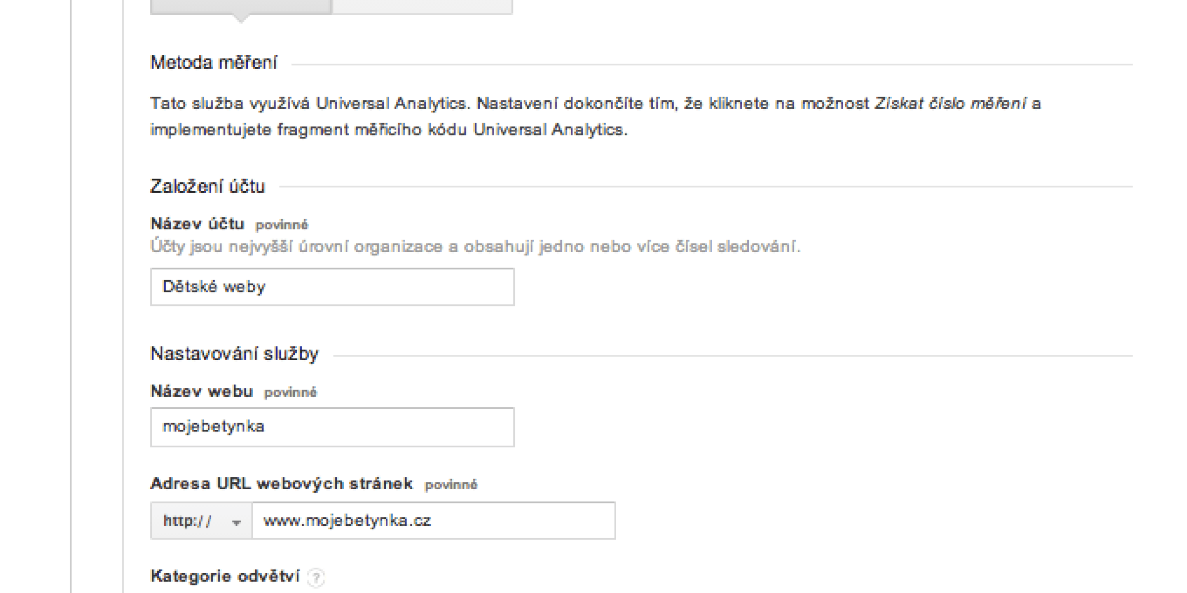1187x593 pixels.
Task: Click the Metoda měření section heading
Action: [x=214, y=63]
